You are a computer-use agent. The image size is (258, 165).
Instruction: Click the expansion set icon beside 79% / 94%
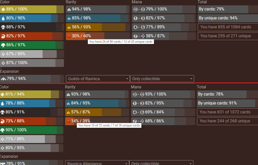pyautogui.click(x=3, y=79)
